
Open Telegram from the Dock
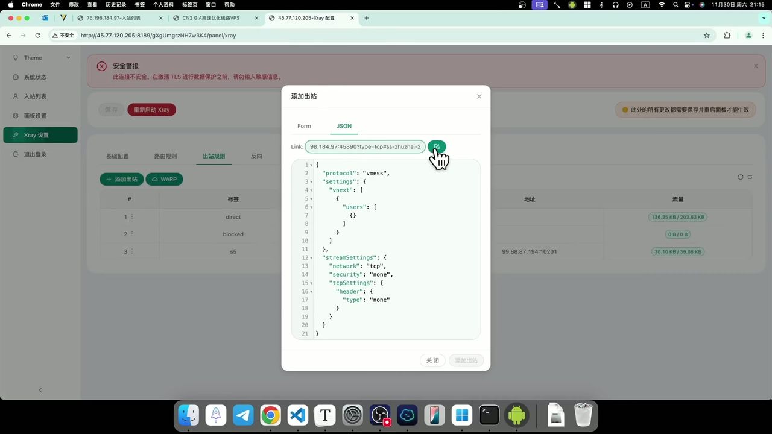243,415
